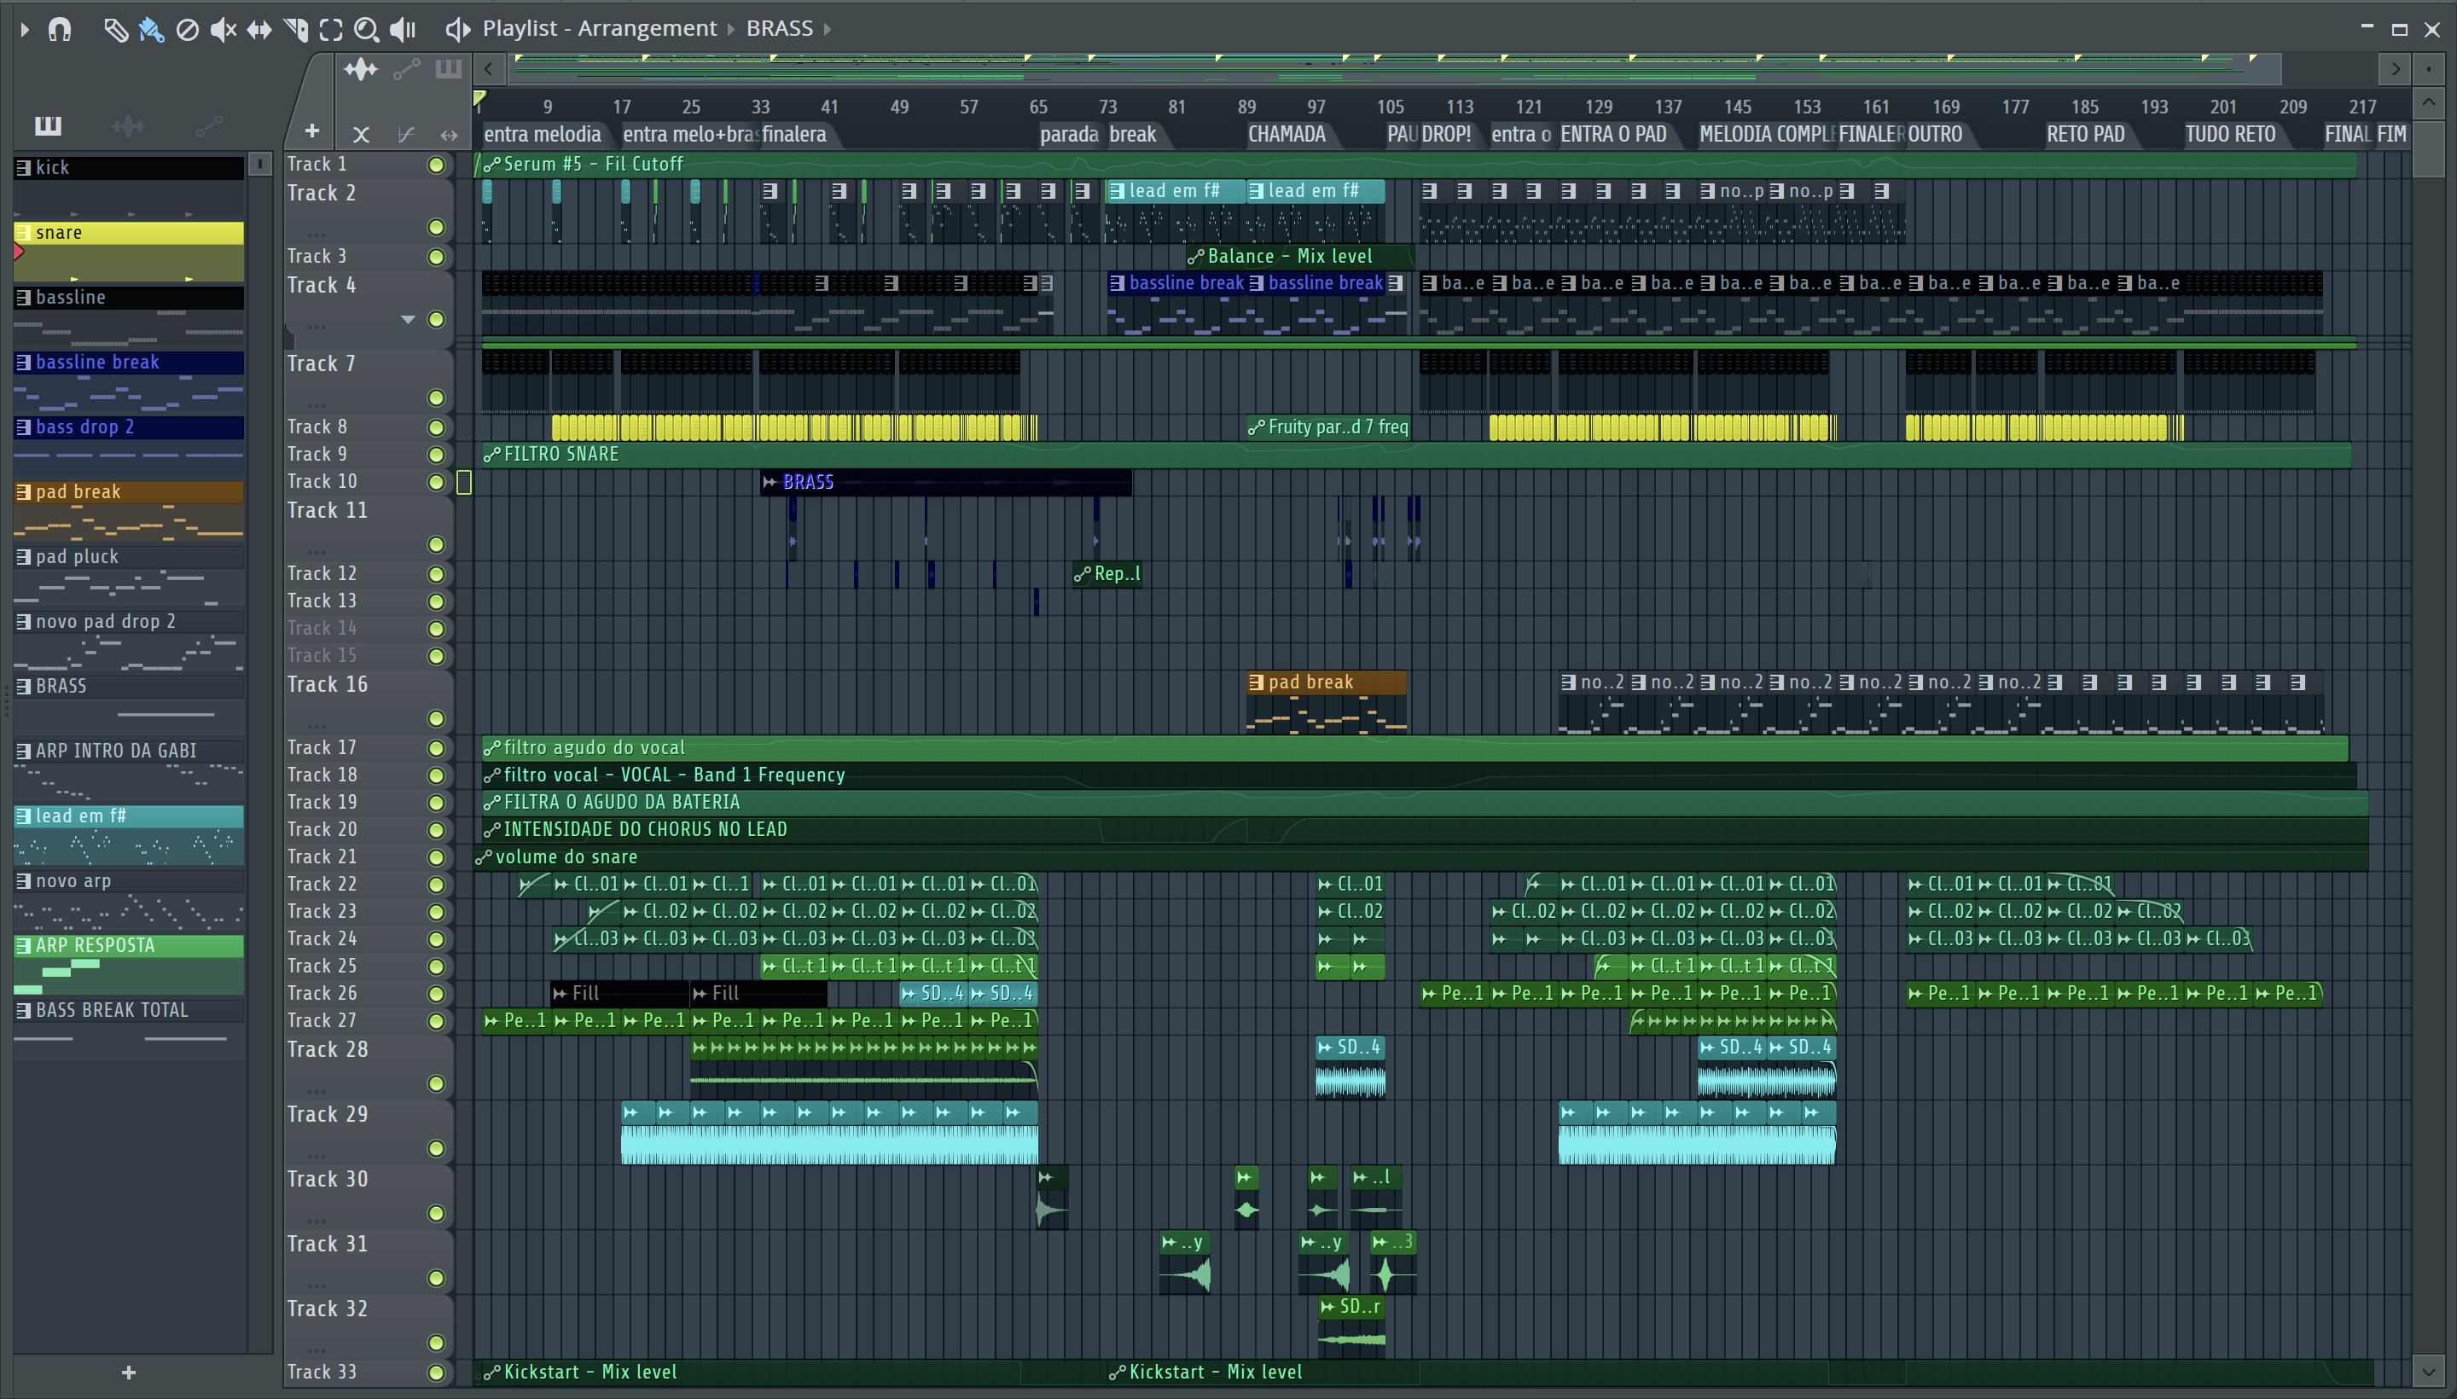This screenshot has width=2457, height=1399.
Task: Click the plus icon above the track list
Action: (311, 131)
